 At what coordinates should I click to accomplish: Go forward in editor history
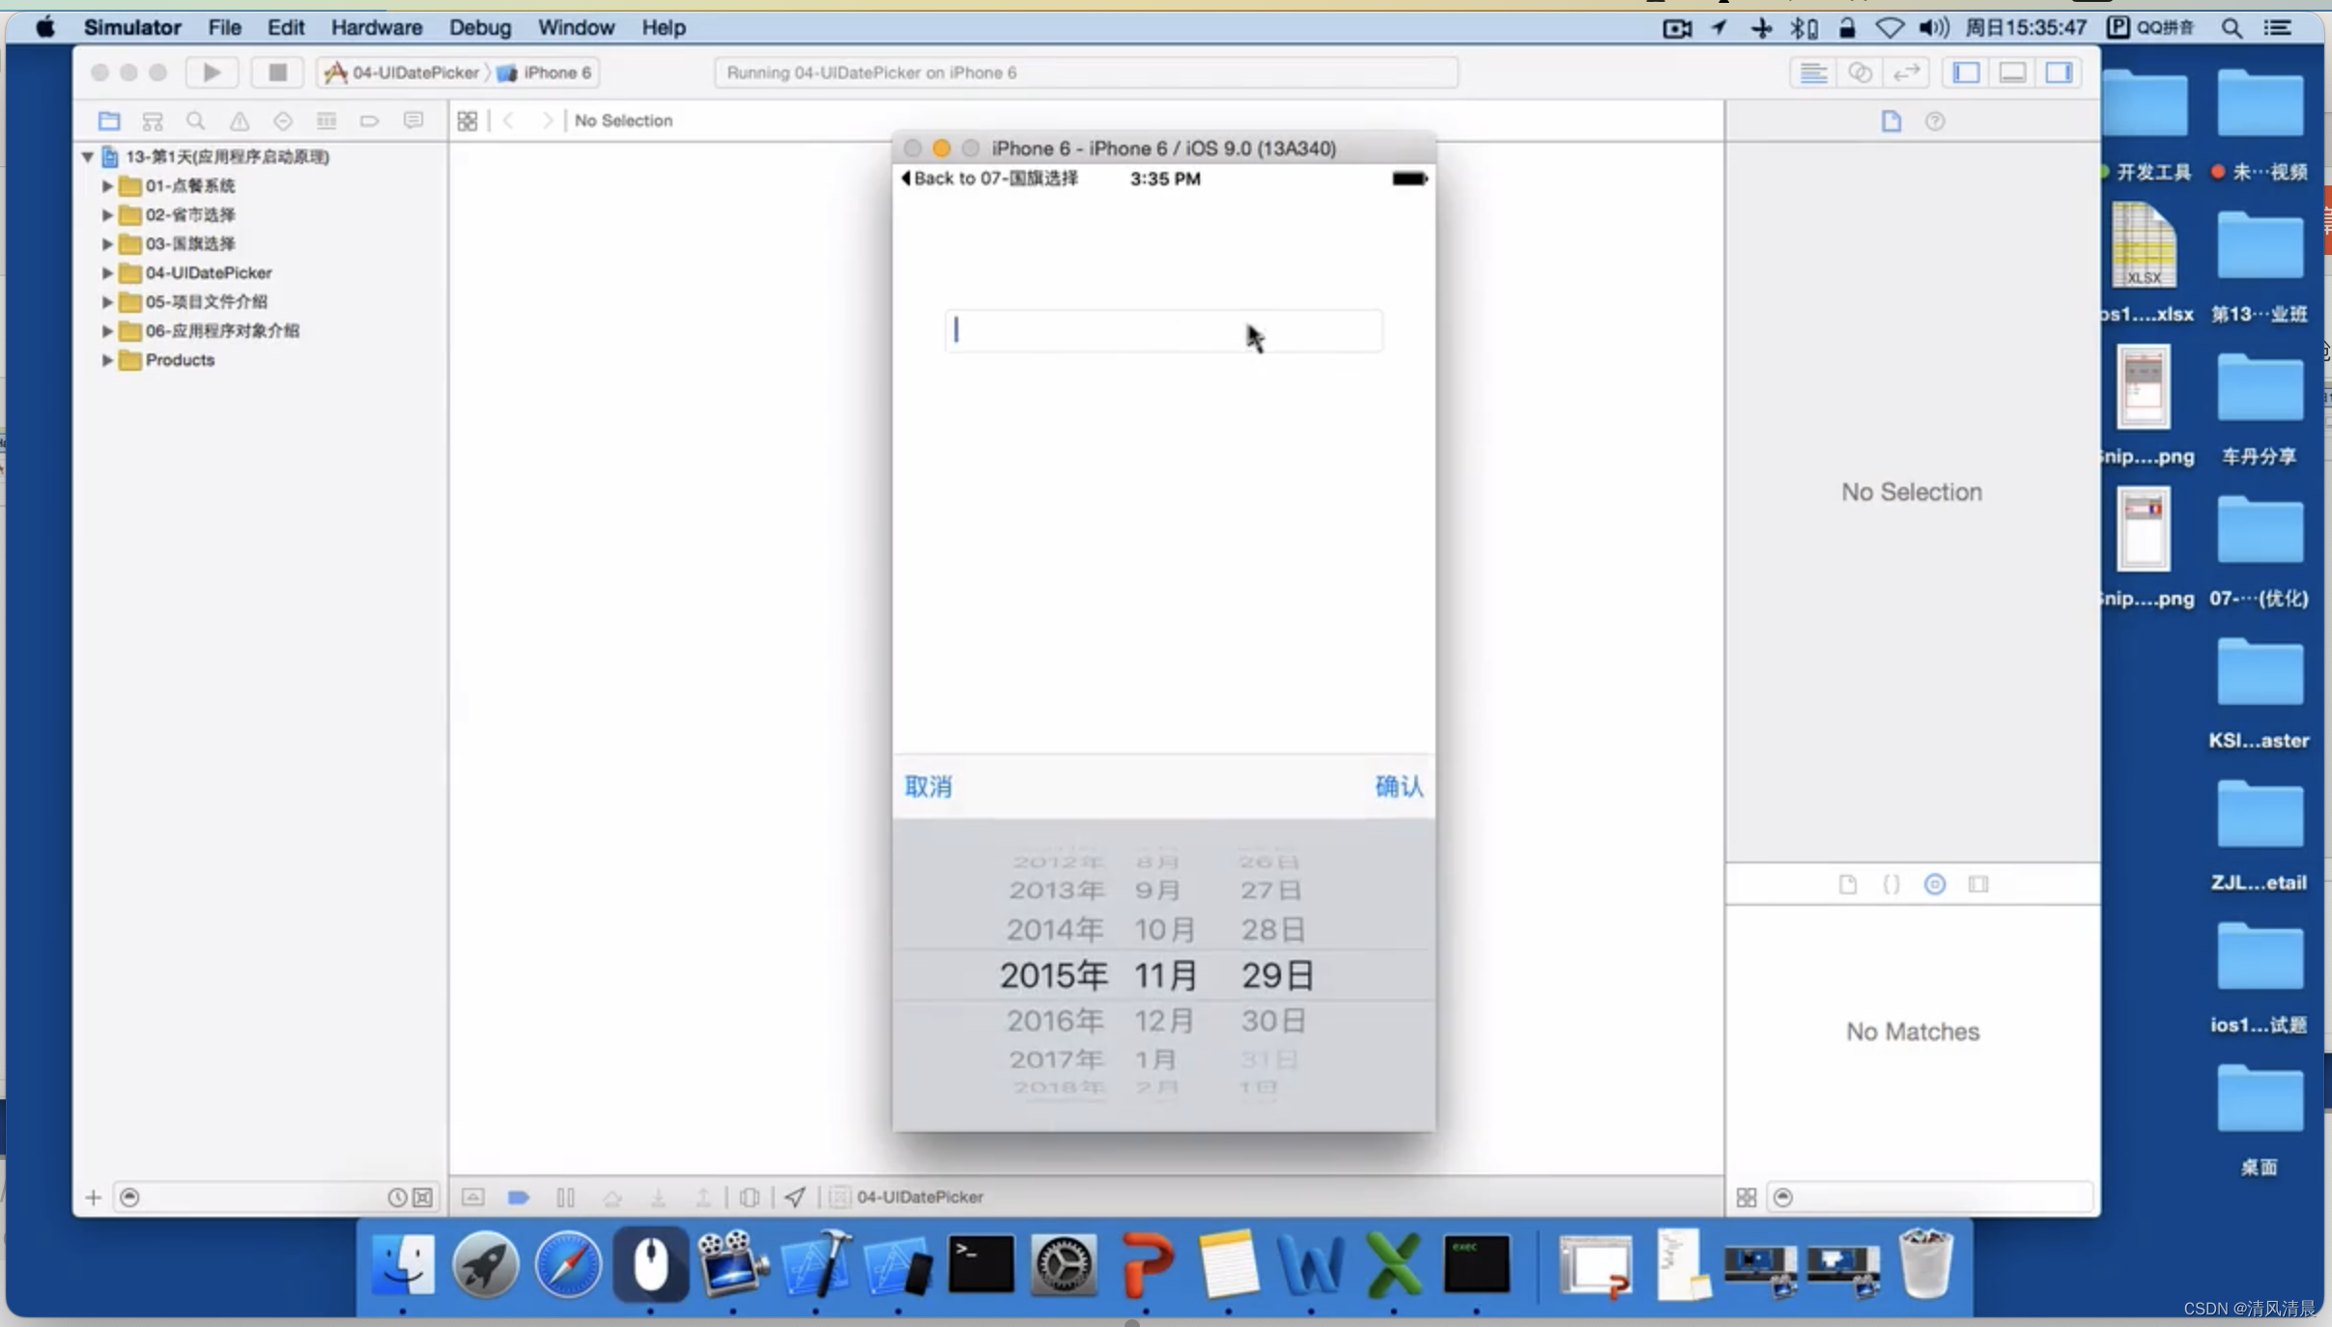[x=548, y=121]
